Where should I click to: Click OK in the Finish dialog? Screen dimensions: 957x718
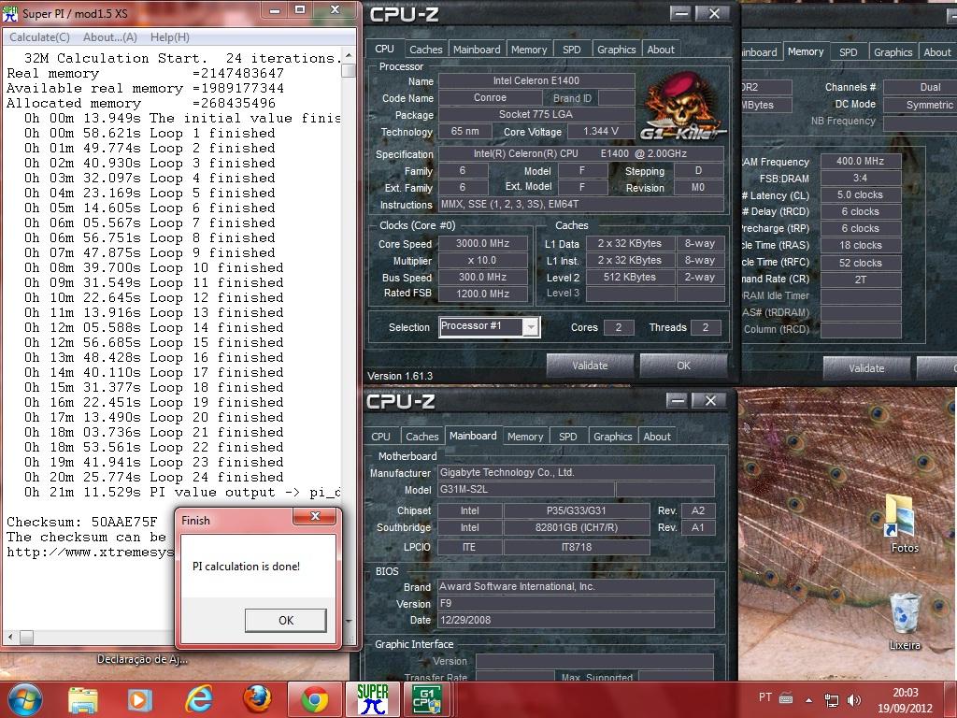(x=286, y=621)
